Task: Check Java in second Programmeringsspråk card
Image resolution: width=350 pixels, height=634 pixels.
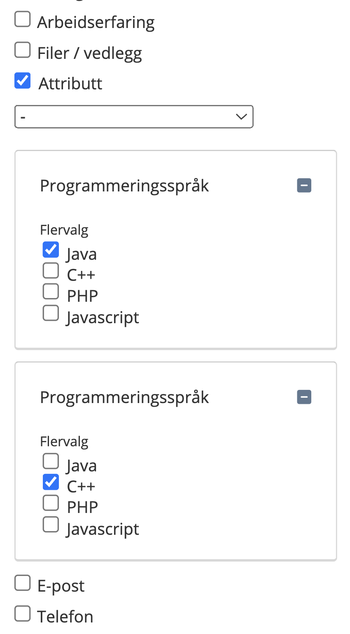Action: 51,462
